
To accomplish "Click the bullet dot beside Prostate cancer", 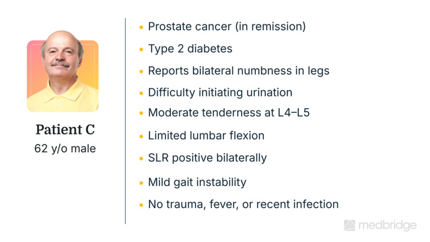I will [x=141, y=27].
